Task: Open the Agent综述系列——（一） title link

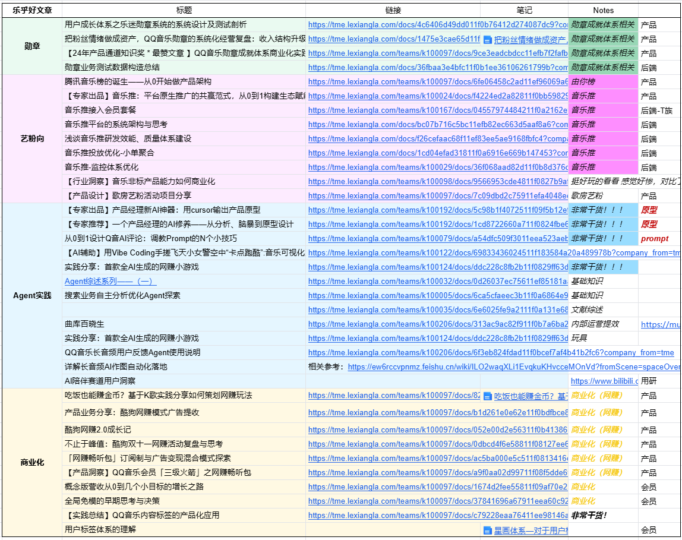Action: point(110,282)
